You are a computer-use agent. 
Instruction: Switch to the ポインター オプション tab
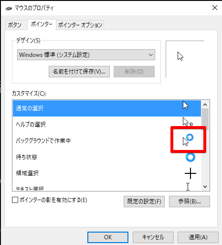80,25
